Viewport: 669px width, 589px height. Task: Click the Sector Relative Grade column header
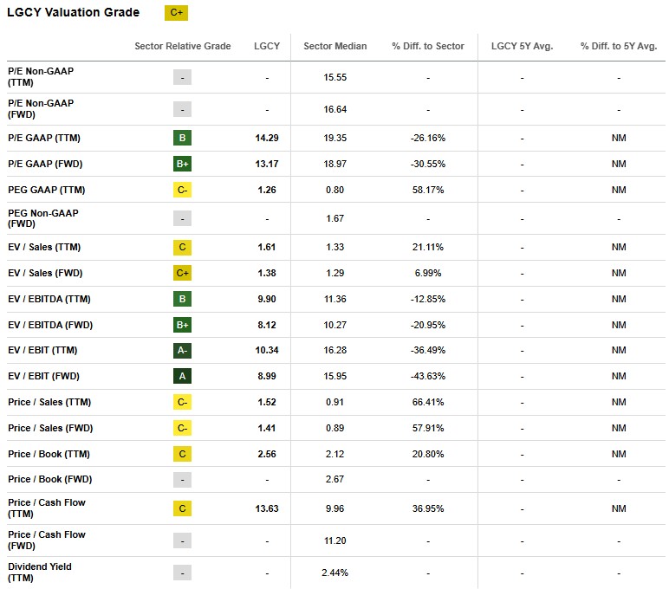coord(183,46)
